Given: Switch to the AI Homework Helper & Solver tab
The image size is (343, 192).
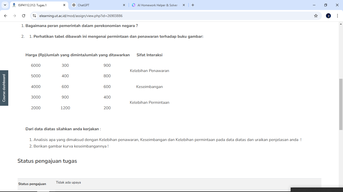Looking at the screenshot, I should [158, 5].
